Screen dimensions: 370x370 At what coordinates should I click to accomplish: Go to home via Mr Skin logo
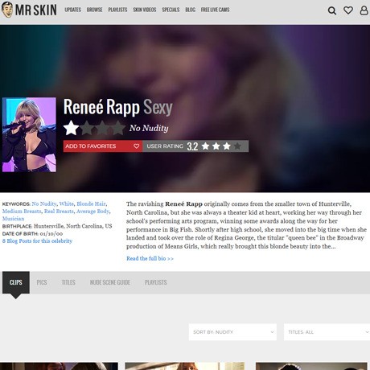(x=29, y=10)
